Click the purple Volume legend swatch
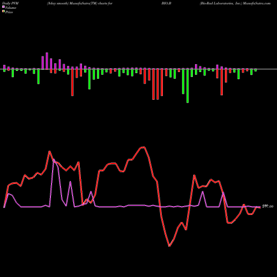The width and height of the screenshot is (277, 277). [3, 7]
